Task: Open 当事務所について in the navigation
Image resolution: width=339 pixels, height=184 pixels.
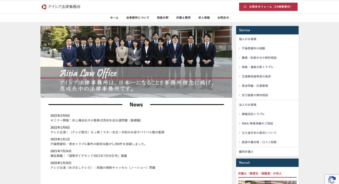Action: (137, 18)
